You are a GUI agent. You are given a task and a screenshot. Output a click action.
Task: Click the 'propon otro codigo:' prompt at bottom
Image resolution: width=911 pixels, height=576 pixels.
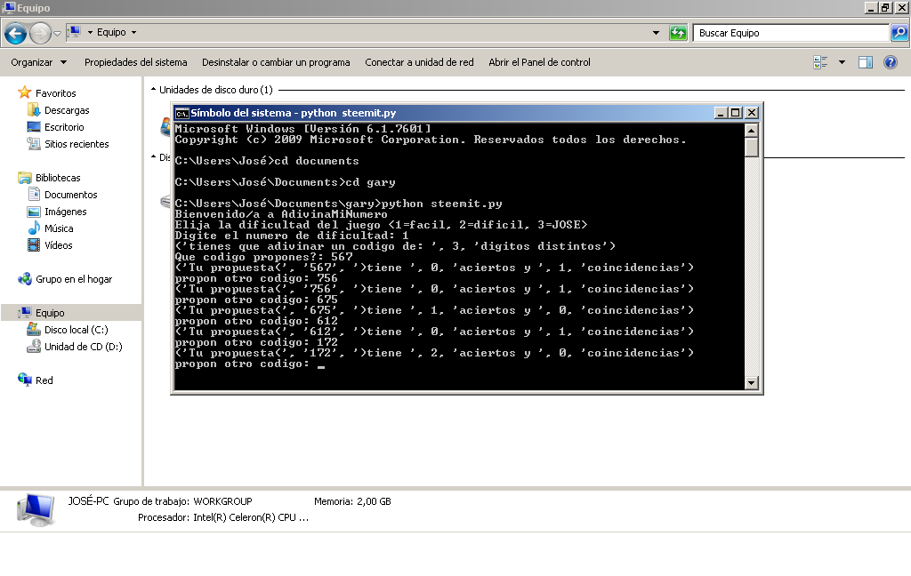tap(242, 364)
